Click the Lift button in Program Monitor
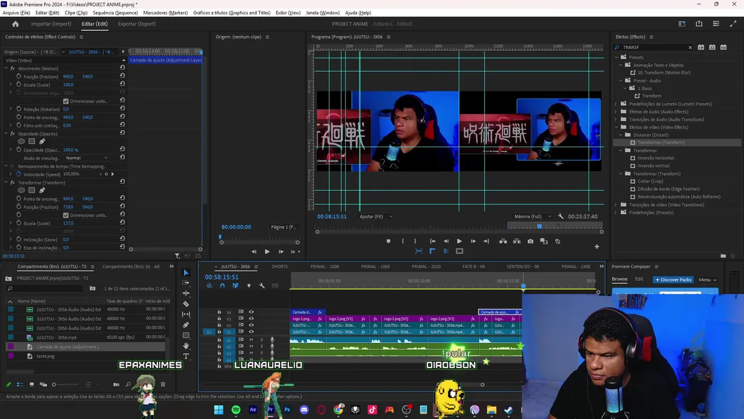744x419 pixels. coord(503,241)
